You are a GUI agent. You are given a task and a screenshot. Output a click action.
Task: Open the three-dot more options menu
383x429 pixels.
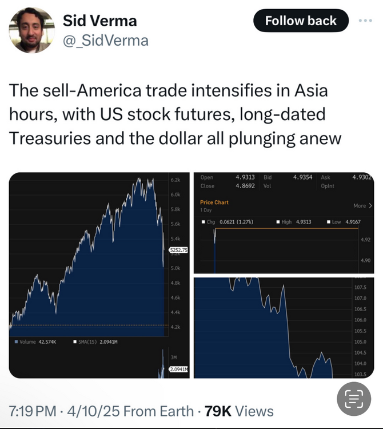[x=365, y=21]
